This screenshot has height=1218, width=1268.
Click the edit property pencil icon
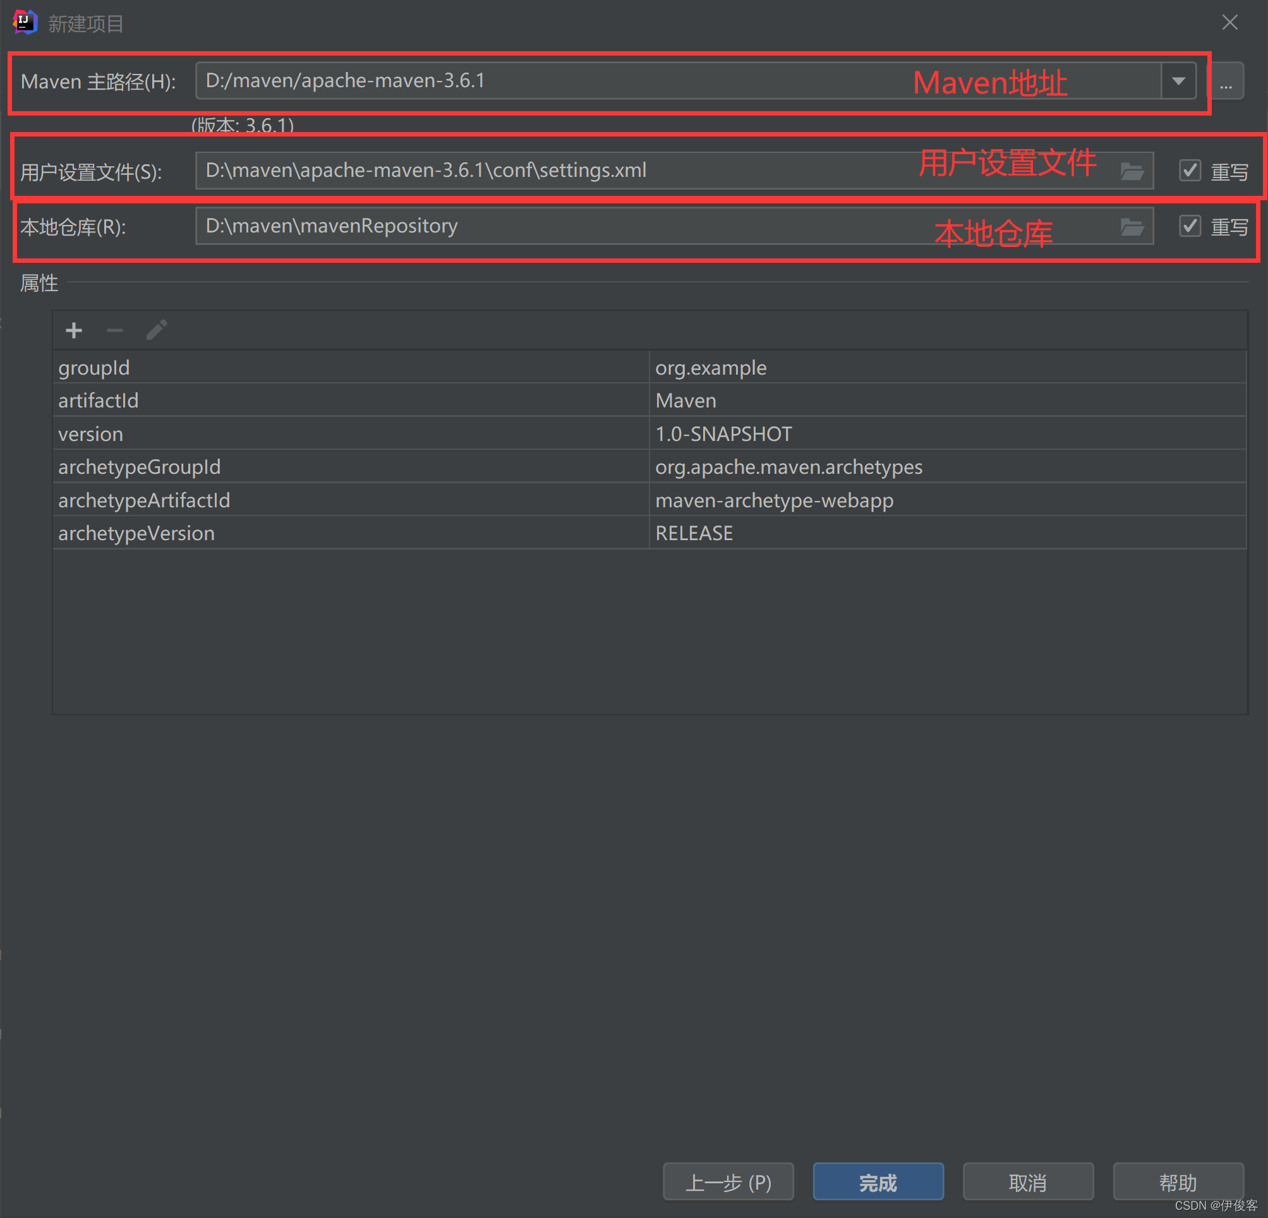click(x=157, y=330)
